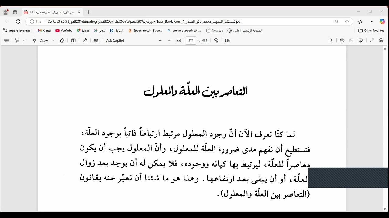Open the Favorites hub
This screenshot has width=389, height=218.
(x=360, y=21)
